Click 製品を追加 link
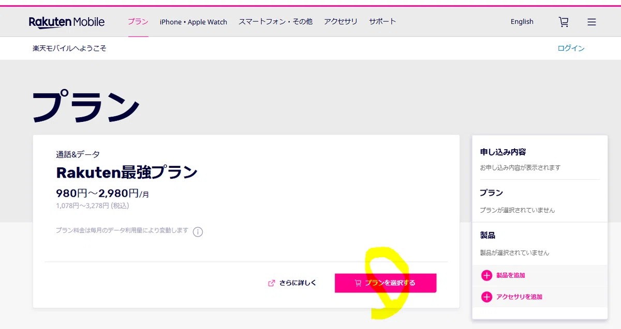This screenshot has width=621, height=329. [511, 275]
